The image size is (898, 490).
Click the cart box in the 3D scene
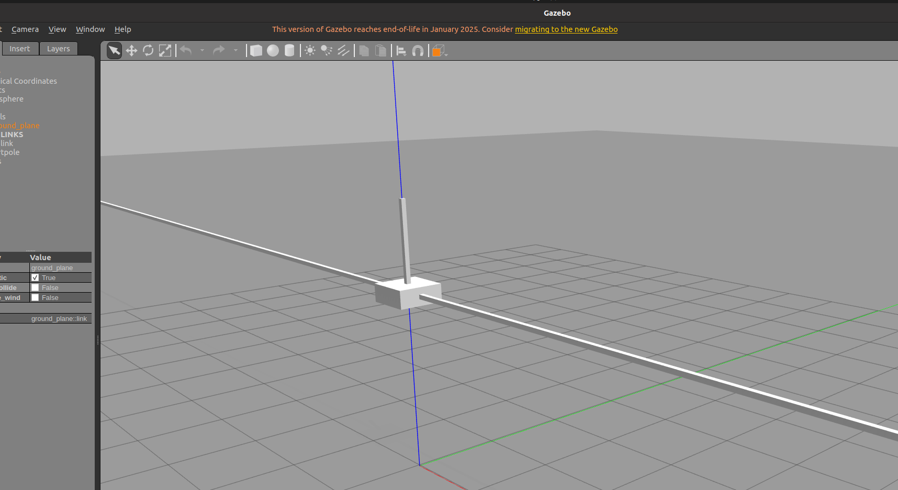coord(408,294)
